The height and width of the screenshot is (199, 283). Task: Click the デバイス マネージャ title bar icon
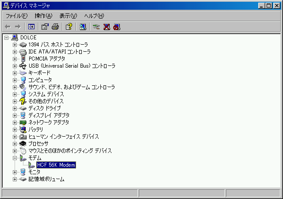[6, 6]
